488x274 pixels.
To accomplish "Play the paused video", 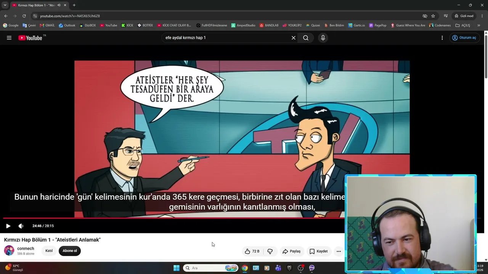I will (x=8, y=226).
